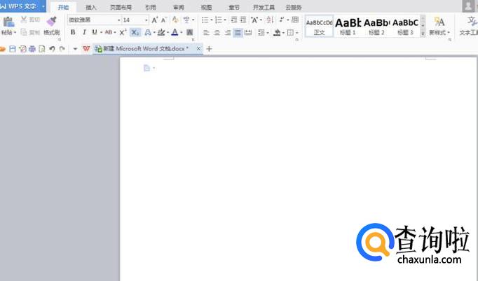
Task: Add a new document tab with plus button
Action: click(209, 49)
